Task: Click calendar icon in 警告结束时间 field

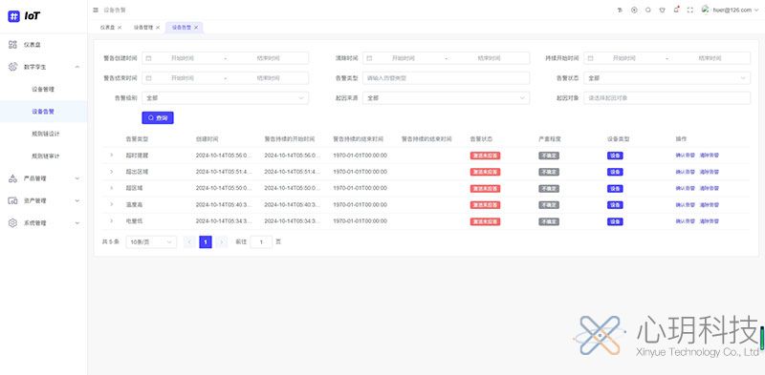Action: [149, 78]
